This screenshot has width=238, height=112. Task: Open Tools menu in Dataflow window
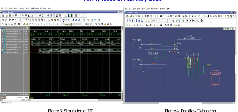[148, 9]
